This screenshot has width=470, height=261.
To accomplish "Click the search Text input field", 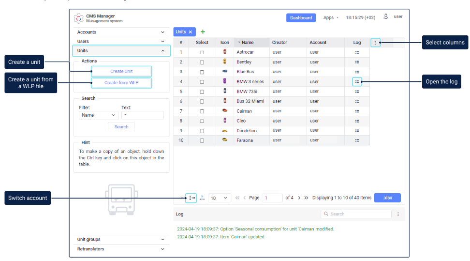I will click(x=143, y=115).
